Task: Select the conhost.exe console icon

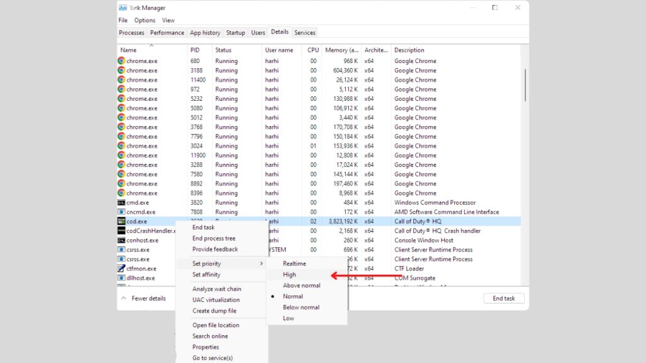Action: 121,240
